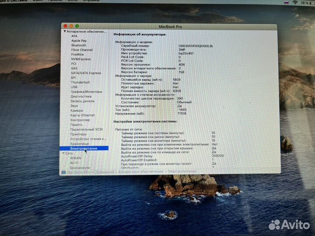Click the firmware version value 406
The width and height of the screenshot is (315, 236).
(182, 65)
